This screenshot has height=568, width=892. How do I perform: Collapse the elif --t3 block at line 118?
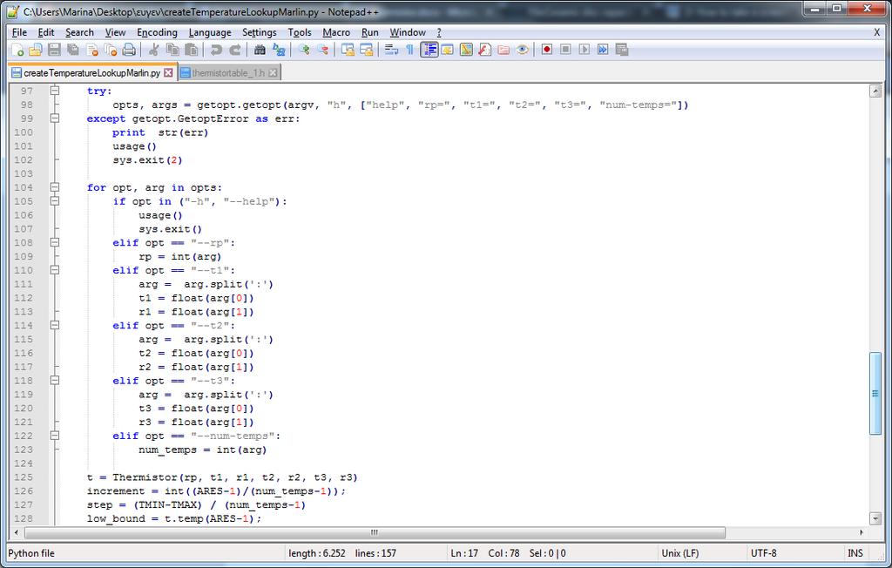tap(55, 380)
